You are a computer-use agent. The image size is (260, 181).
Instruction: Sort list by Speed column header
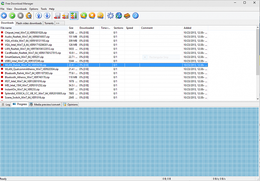(132, 28)
